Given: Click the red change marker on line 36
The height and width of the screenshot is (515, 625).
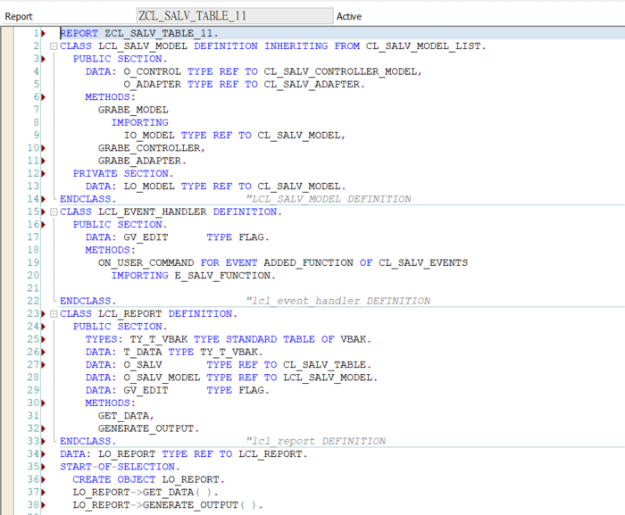Looking at the screenshot, I should 44,480.
